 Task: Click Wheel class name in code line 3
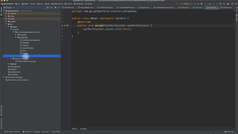94,18
